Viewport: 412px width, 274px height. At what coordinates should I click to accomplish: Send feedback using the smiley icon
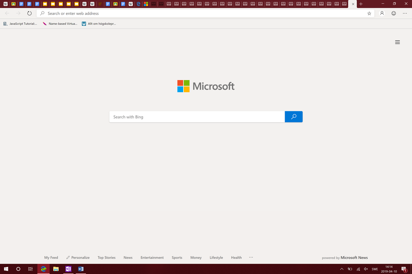click(393, 14)
